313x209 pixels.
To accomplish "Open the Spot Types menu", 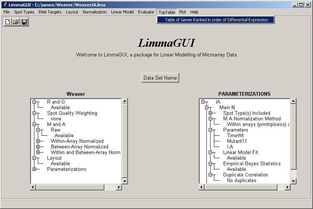I will click(24, 12).
